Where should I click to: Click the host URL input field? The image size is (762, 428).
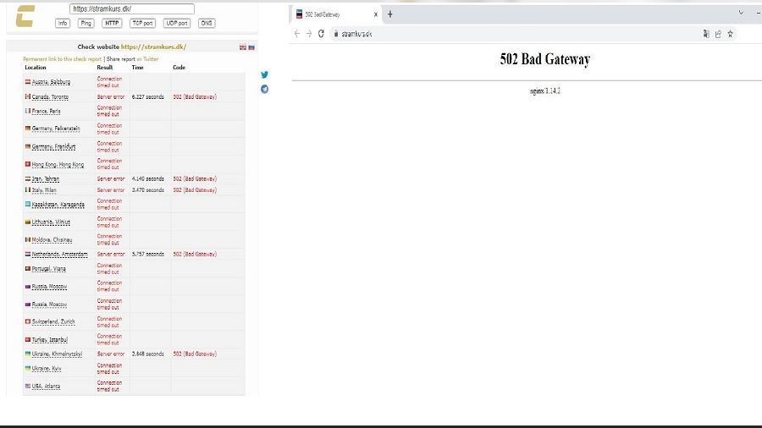pos(131,9)
